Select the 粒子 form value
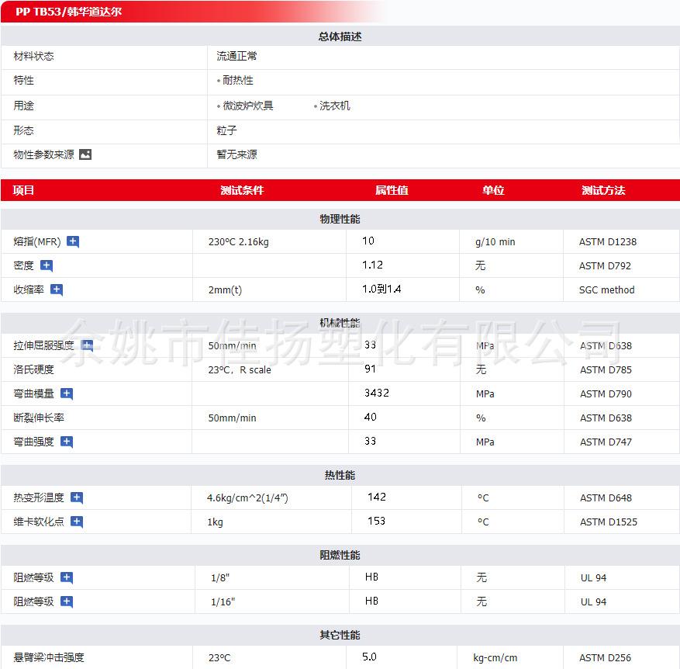This screenshot has height=669, width=680. [227, 130]
